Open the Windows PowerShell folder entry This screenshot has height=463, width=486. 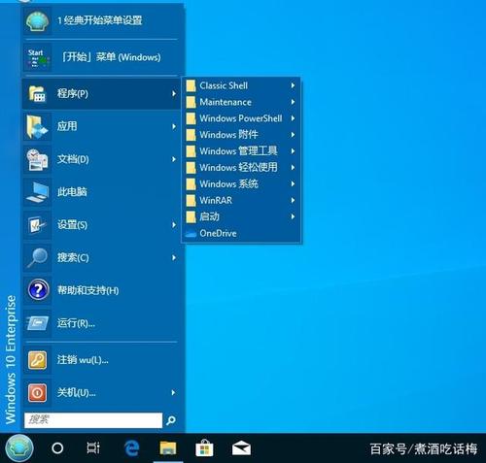tap(241, 118)
